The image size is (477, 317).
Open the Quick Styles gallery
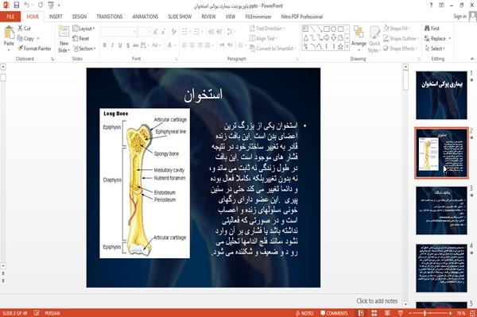tap(374, 39)
